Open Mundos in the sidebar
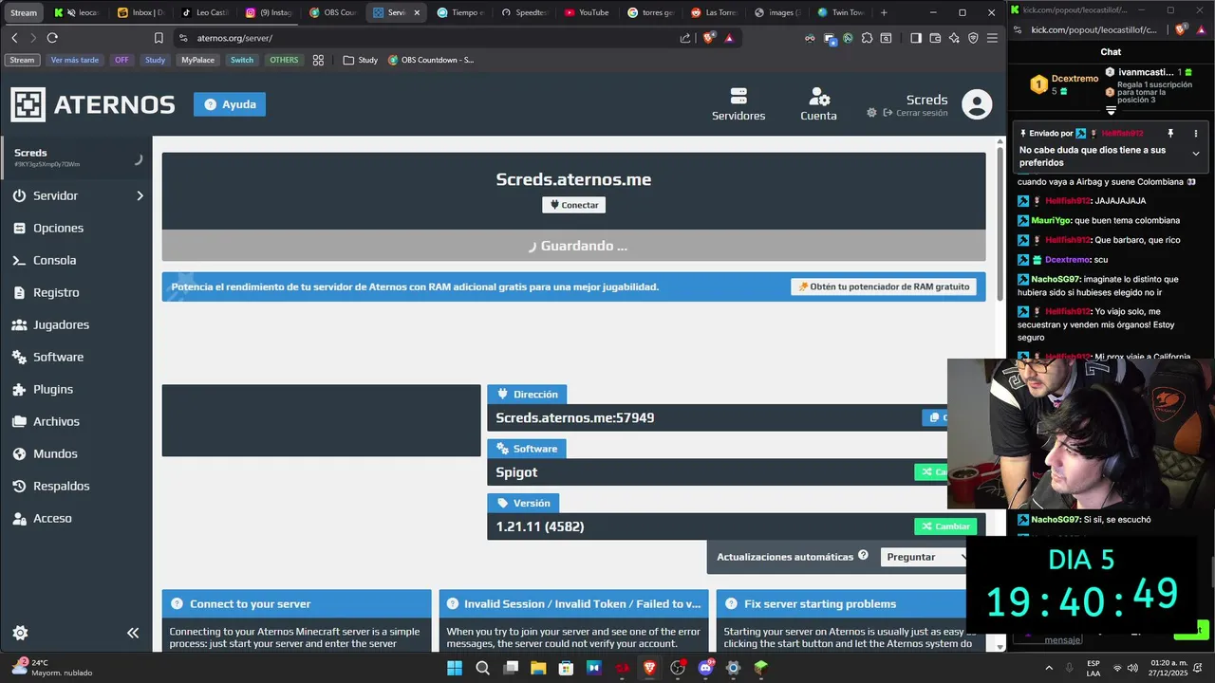 55,453
